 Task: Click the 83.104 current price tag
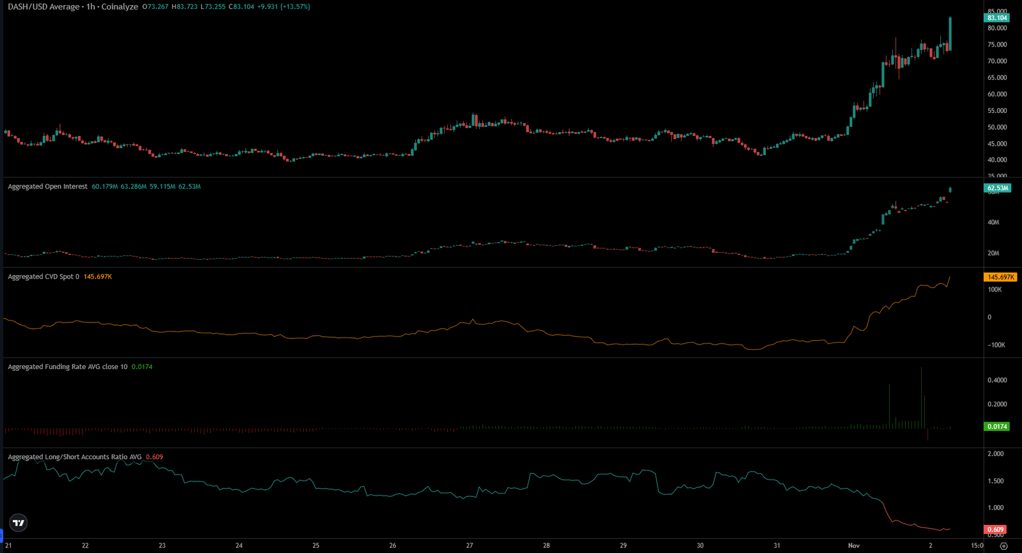(x=997, y=18)
